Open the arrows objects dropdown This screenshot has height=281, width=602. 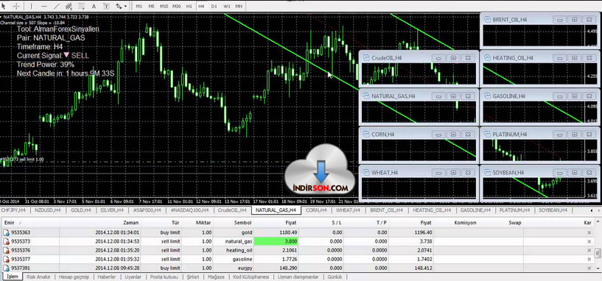coord(122,6)
